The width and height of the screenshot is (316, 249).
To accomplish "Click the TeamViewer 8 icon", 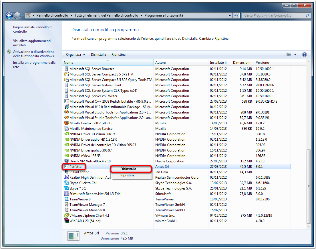I will pyautogui.click(x=67, y=199).
